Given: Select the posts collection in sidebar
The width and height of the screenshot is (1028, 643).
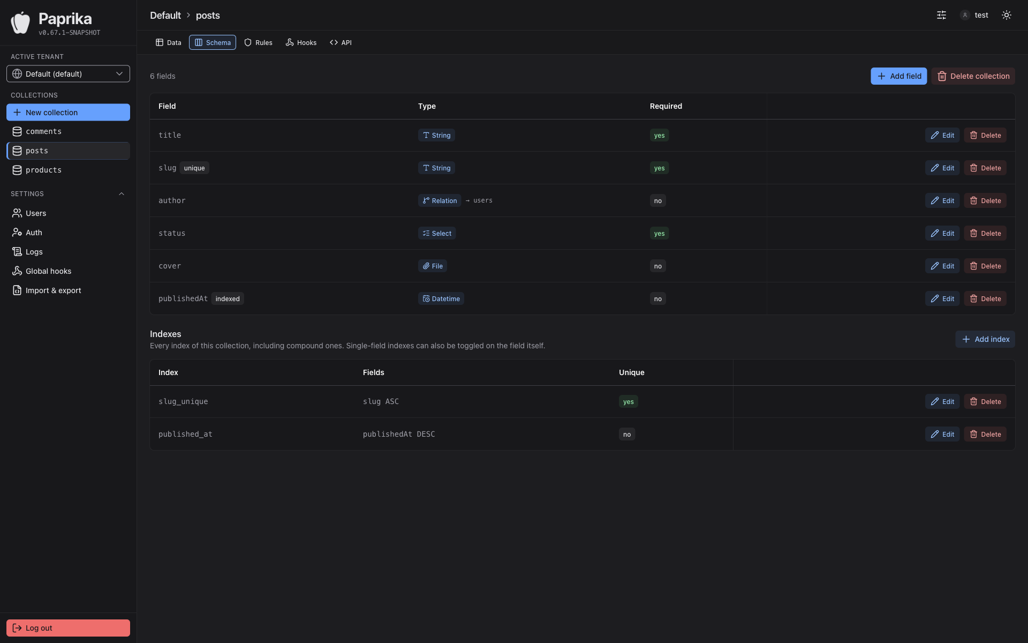Looking at the screenshot, I should point(68,151).
